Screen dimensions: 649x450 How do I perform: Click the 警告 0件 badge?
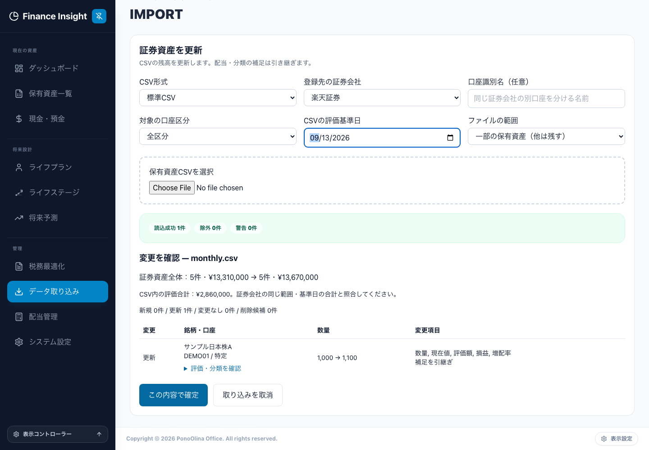click(247, 228)
